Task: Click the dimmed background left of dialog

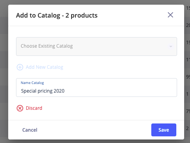Action: tap(4, 71)
